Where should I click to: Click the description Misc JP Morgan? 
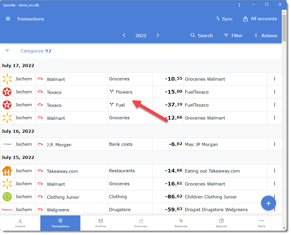(201, 145)
